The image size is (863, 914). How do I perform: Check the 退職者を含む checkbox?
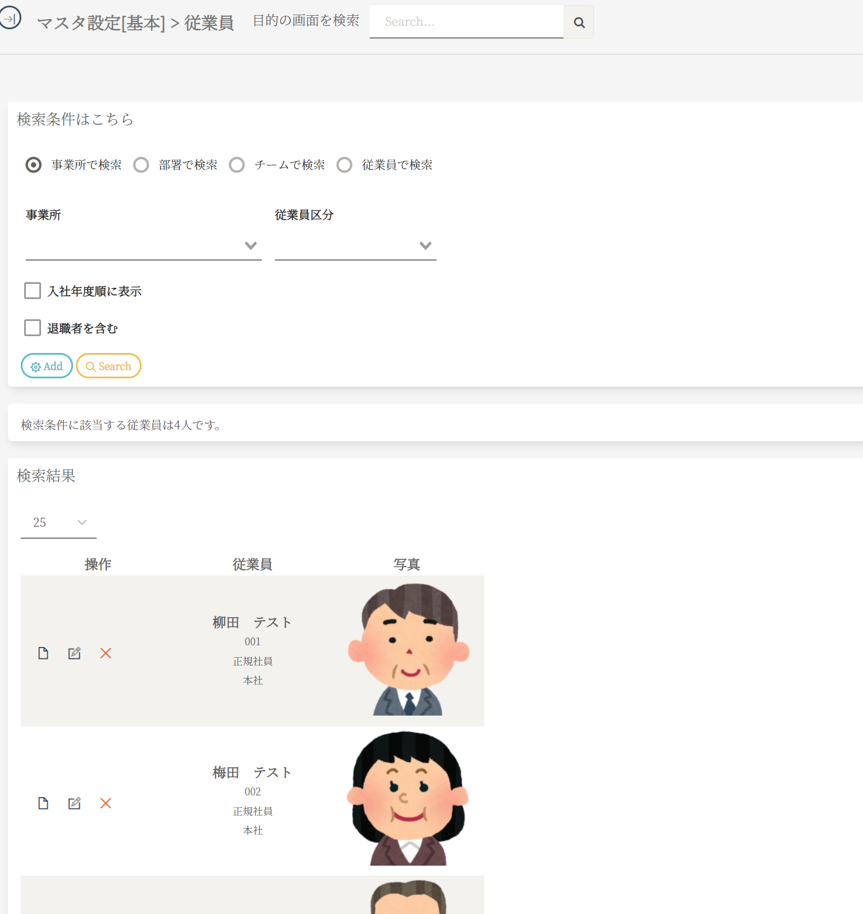tap(33, 328)
